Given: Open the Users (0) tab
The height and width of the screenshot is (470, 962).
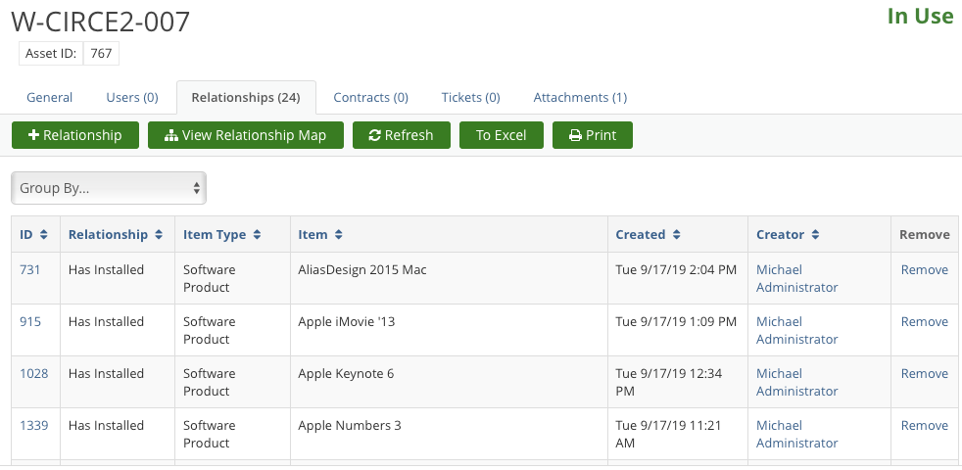Looking at the screenshot, I should click(x=132, y=98).
